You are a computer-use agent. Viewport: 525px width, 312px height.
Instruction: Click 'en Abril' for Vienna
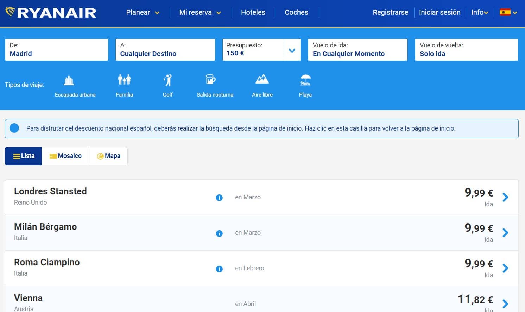coord(245,304)
